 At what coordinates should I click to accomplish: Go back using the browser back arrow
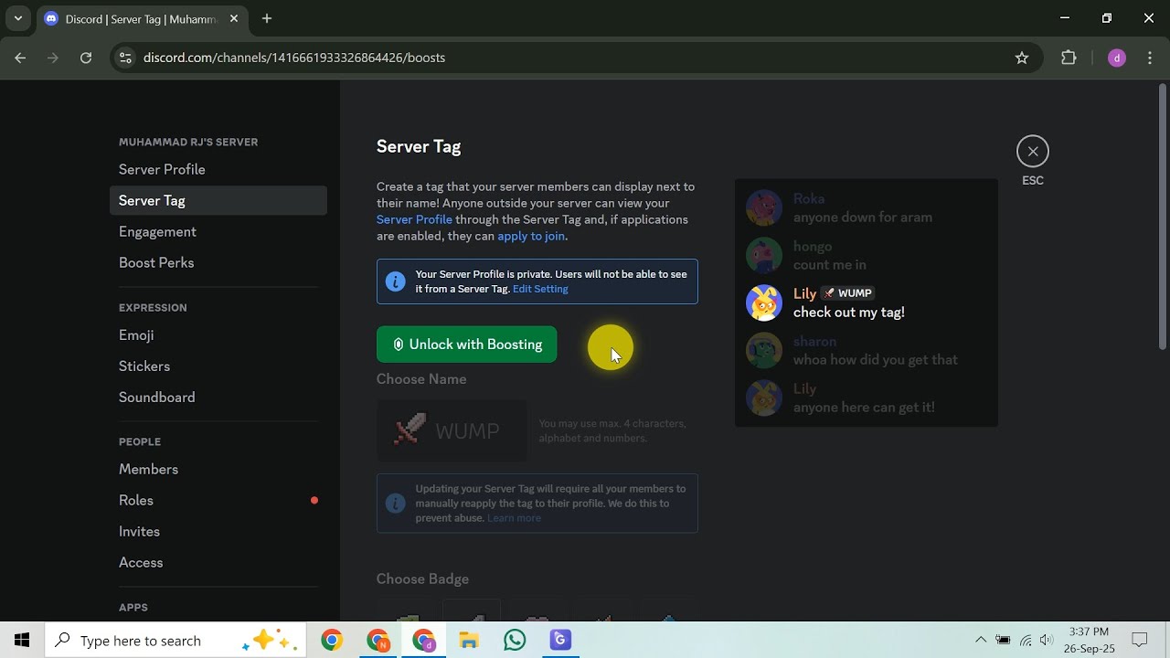point(20,58)
